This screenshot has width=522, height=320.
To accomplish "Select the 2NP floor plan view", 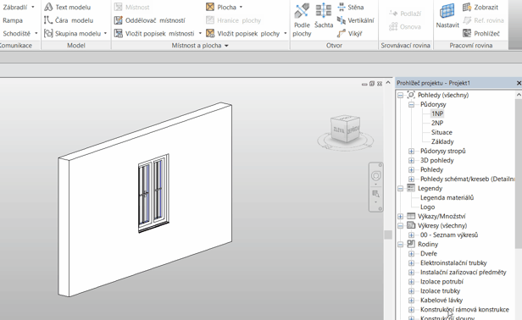I will click(x=437, y=123).
